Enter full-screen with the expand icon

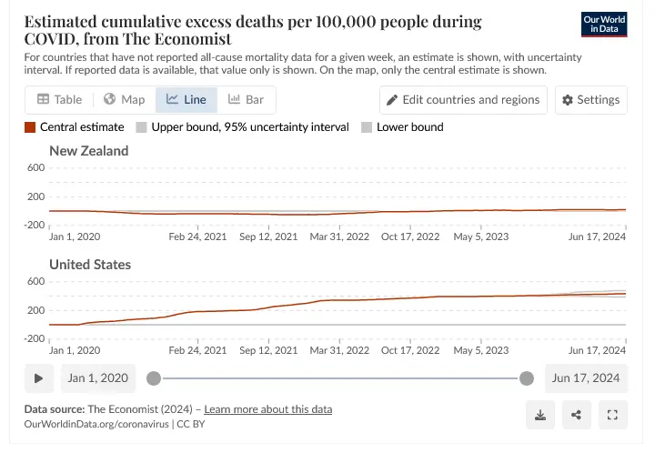612,416
